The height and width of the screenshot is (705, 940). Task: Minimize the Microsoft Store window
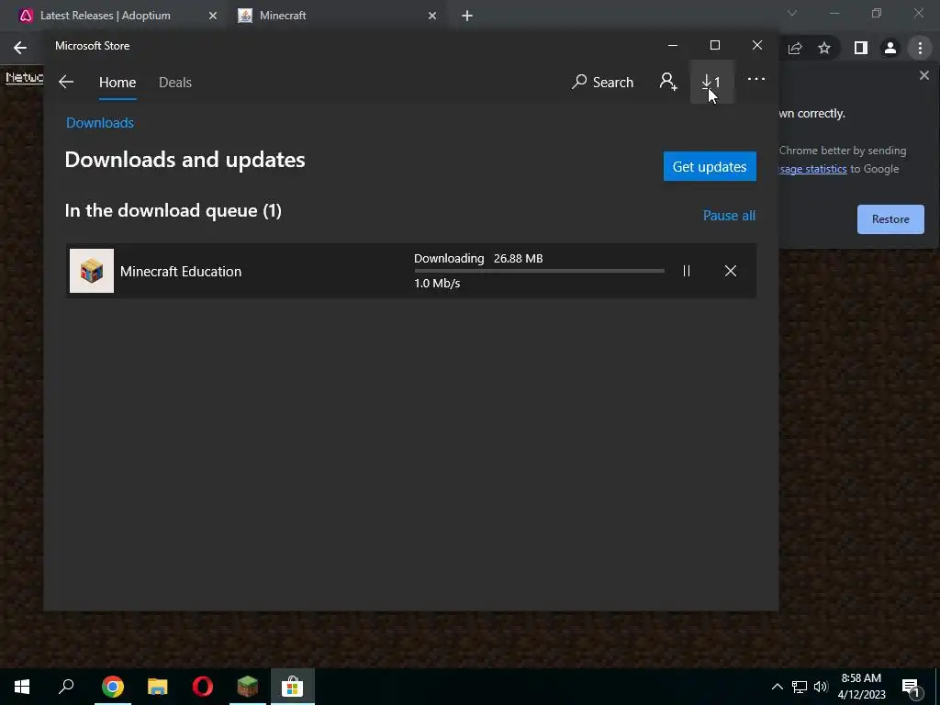coord(673,46)
